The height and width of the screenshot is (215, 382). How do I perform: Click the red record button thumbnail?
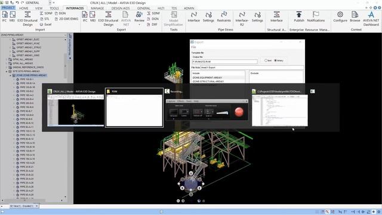(x=239, y=112)
